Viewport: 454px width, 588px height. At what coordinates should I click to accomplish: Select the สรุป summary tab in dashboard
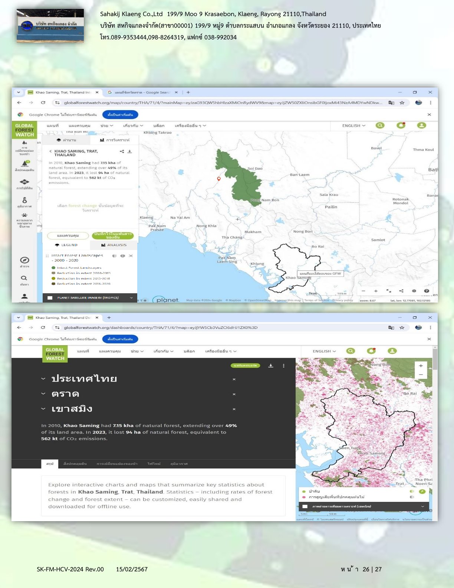50,464
